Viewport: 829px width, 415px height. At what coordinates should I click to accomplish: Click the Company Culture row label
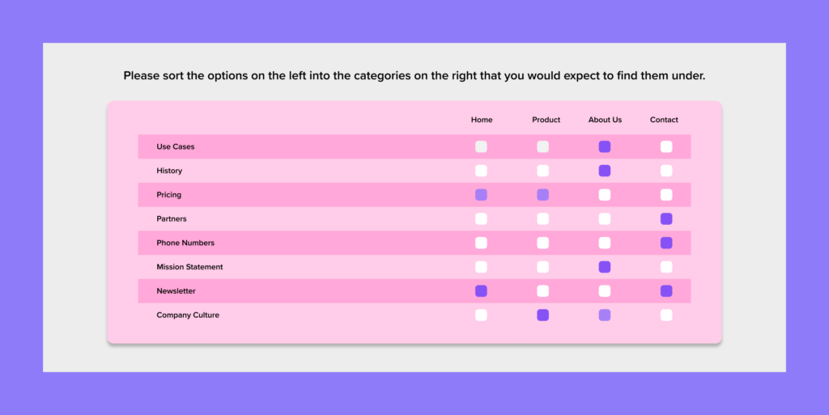tap(188, 315)
